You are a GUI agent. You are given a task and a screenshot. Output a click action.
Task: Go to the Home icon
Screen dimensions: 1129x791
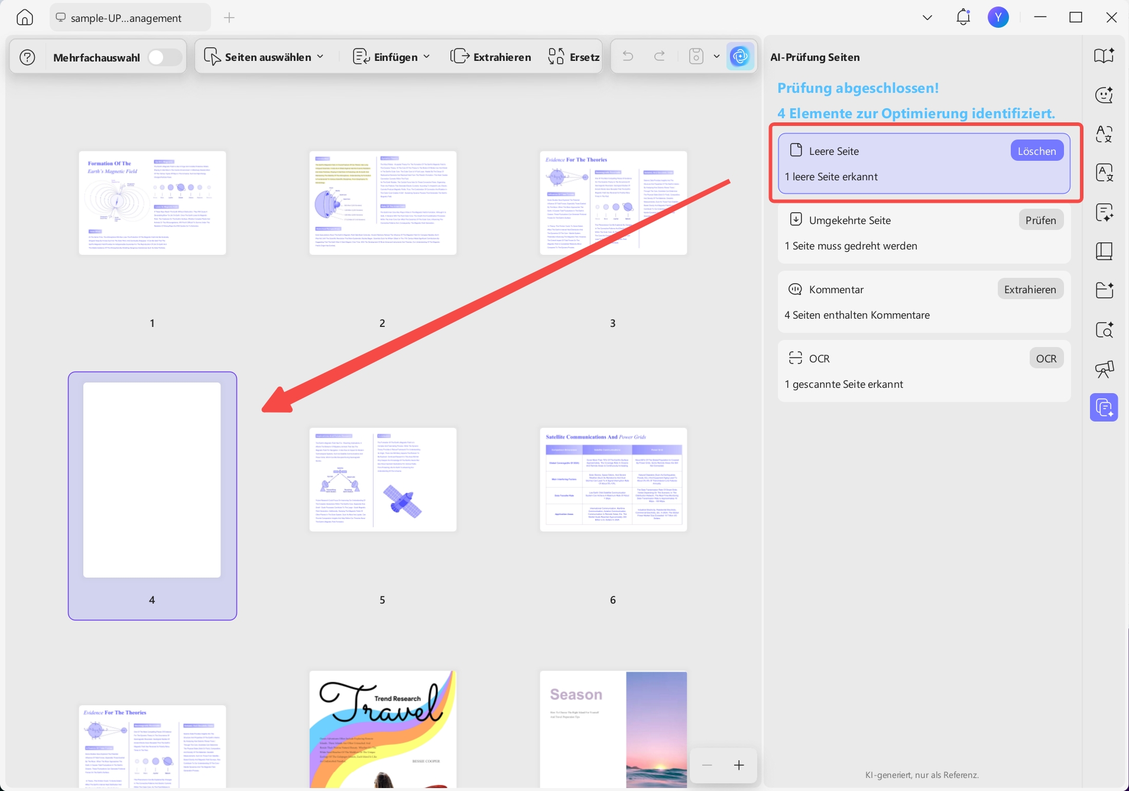click(25, 17)
